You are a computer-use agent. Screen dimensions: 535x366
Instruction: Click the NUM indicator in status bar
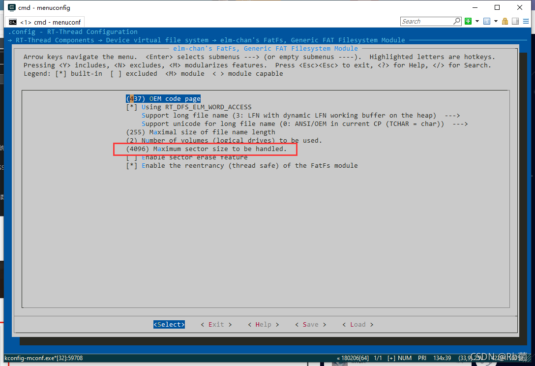[405, 358]
